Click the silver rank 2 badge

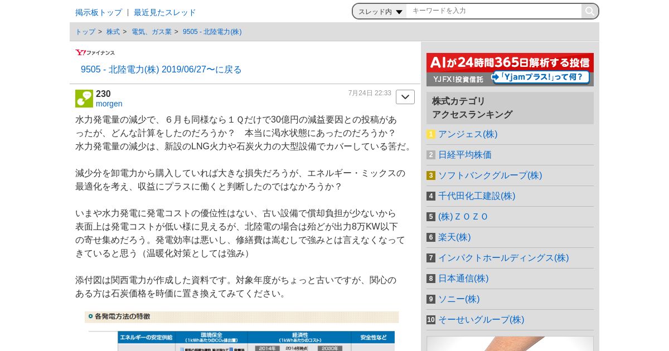click(431, 155)
